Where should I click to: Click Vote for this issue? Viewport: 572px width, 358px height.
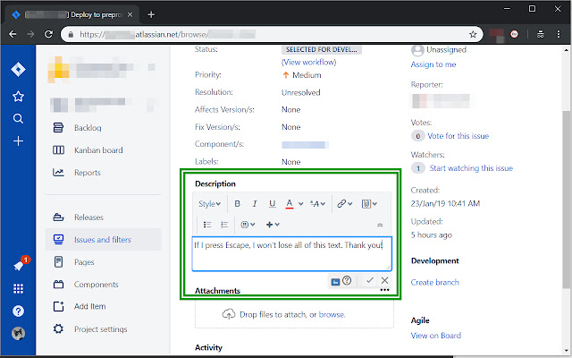tap(458, 136)
